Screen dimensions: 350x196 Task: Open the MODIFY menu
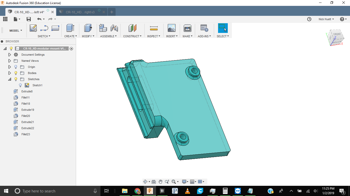click(88, 36)
